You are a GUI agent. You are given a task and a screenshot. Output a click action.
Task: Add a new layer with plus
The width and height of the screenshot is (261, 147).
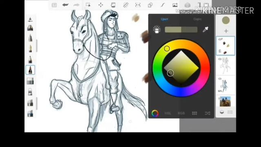[226, 31]
